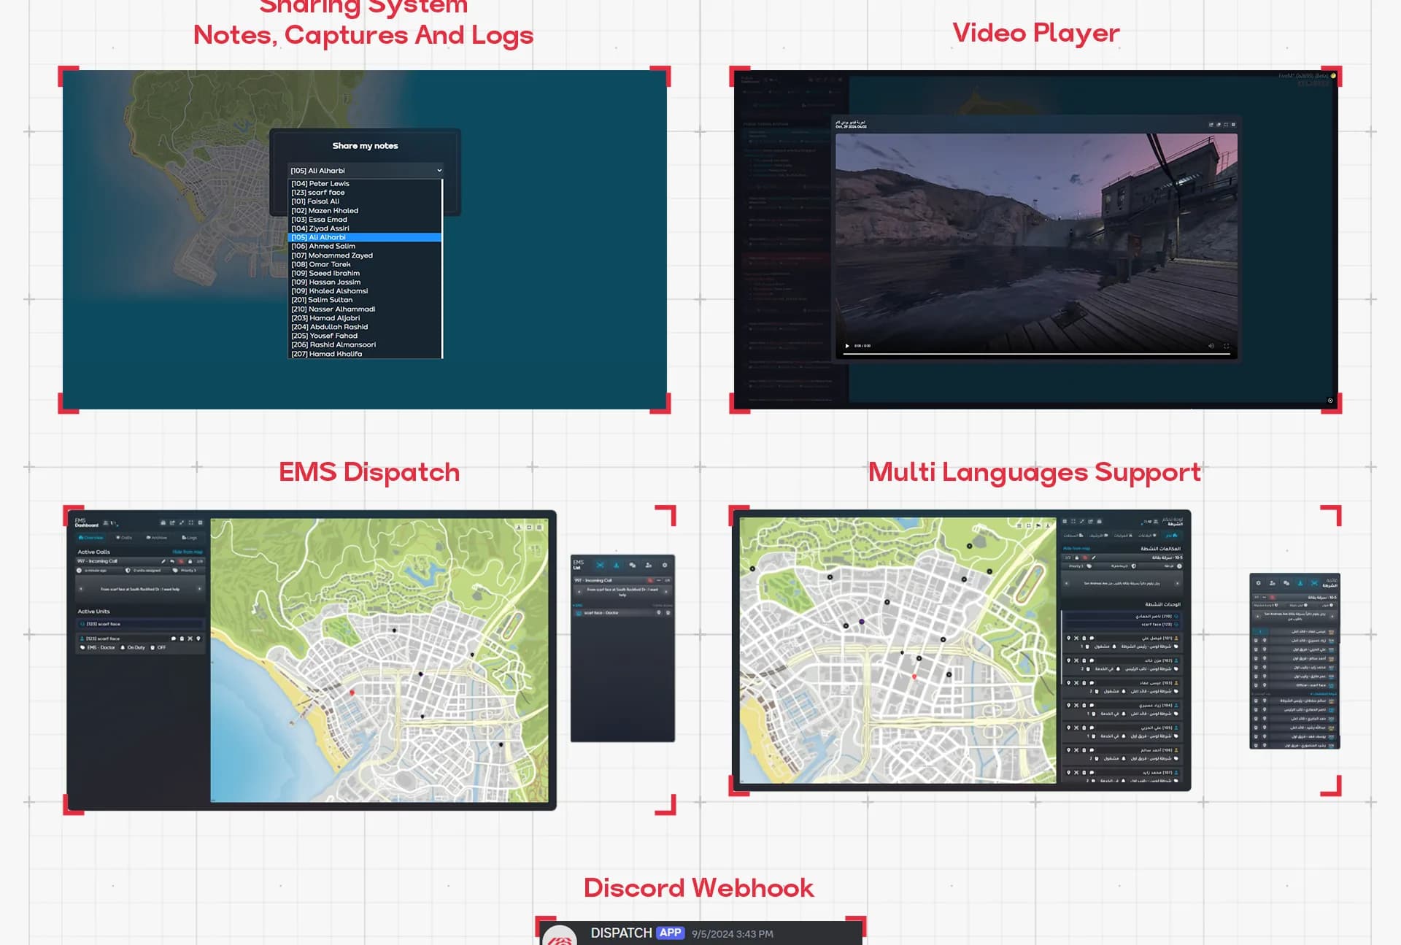Click the lock icon on the active call entry
1401x945 pixels.
pos(190,561)
